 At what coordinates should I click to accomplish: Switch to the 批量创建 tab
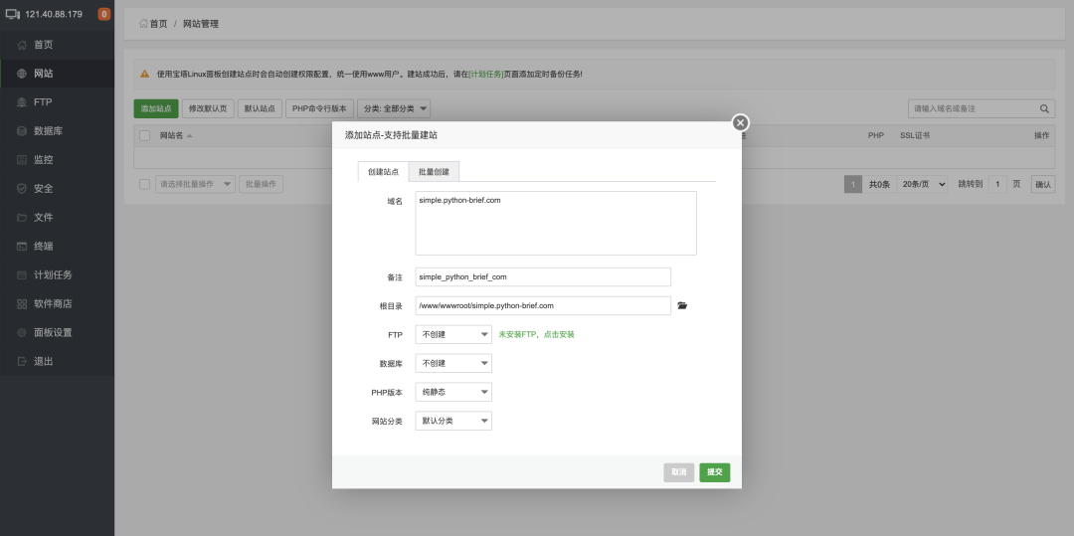coord(434,172)
